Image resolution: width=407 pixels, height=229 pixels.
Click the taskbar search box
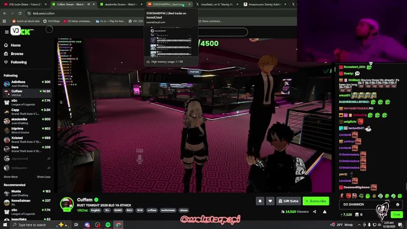(x=41, y=225)
